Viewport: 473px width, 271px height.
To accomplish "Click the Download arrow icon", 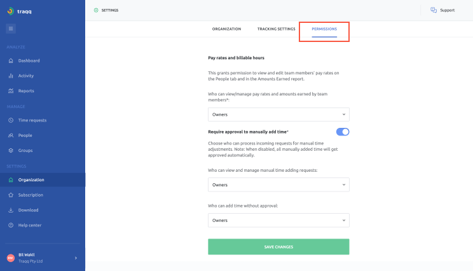I will [x=11, y=210].
